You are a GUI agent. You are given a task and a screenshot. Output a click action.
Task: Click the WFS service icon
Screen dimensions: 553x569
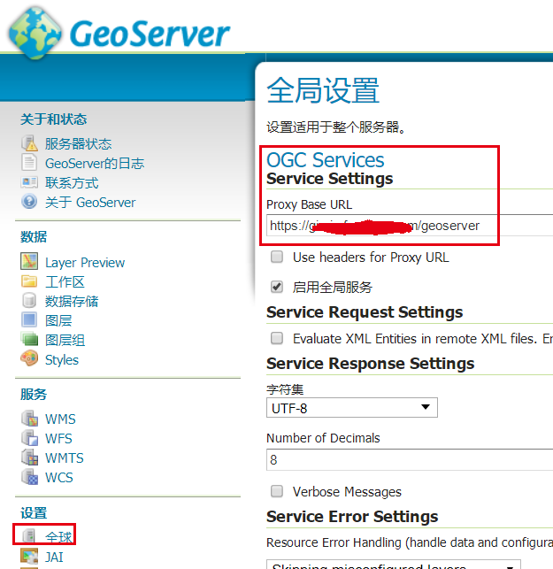click(29, 438)
